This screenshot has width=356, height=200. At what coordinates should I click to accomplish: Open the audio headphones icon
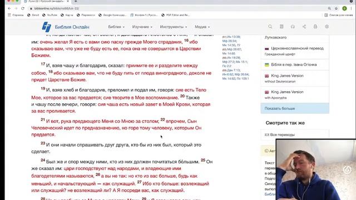click(293, 27)
